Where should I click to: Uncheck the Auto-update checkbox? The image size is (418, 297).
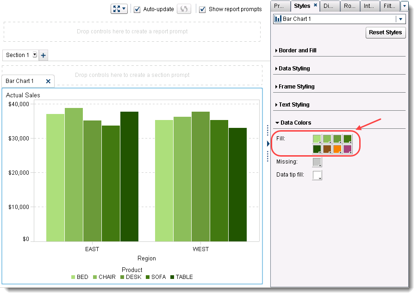tap(137, 9)
